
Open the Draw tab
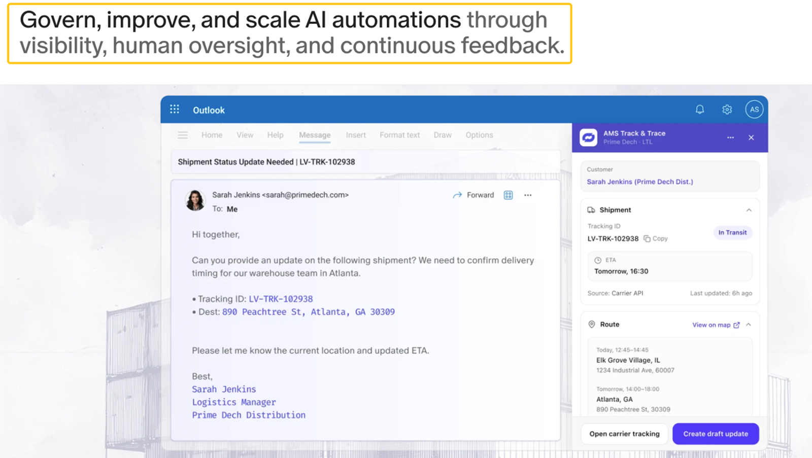[443, 135]
